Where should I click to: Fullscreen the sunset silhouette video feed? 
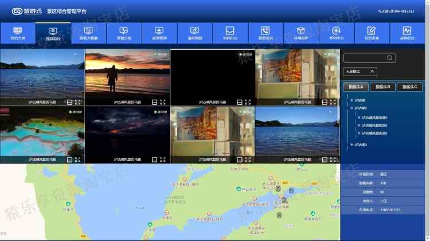(163, 102)
